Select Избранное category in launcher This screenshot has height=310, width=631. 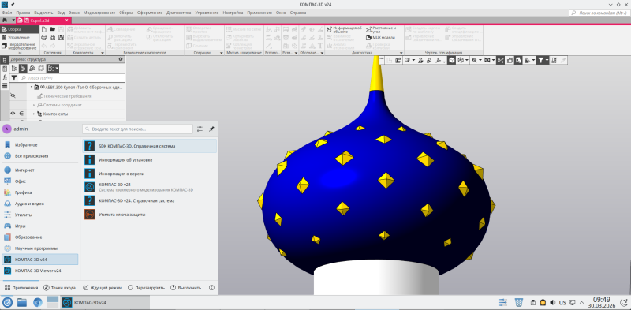pos(40,144)
